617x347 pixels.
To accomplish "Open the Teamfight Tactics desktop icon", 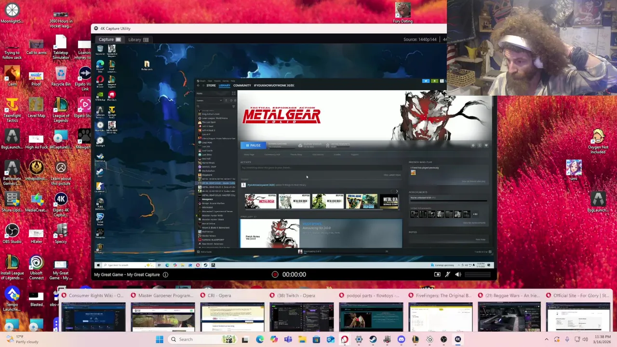I will (12, 110).
